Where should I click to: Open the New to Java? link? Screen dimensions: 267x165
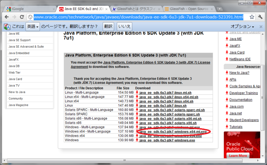239,73
